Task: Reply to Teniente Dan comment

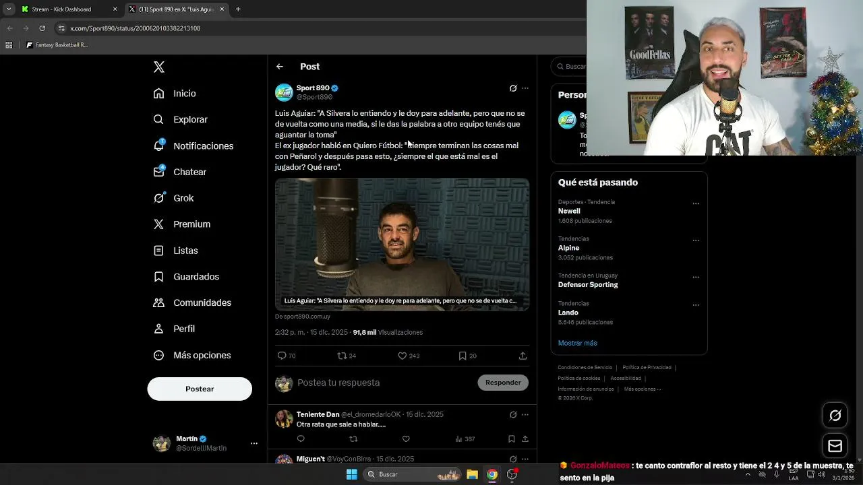Action: point(301,439)
